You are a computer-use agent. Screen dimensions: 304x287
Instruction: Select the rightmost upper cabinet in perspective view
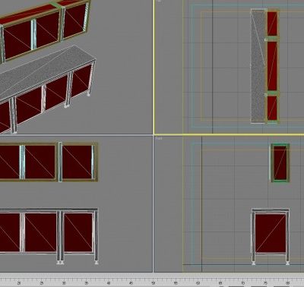point(74,20)
